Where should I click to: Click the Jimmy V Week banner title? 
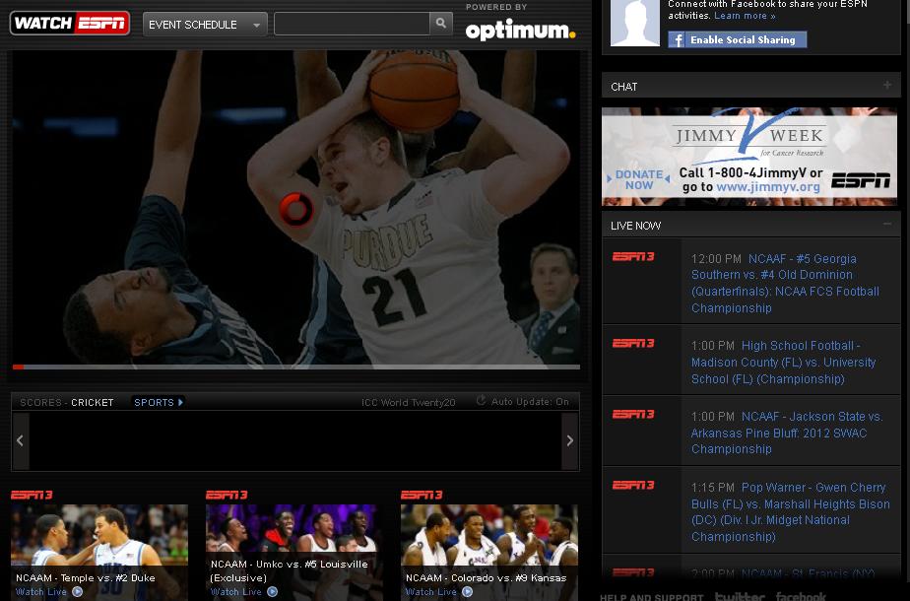(x=749, y=136)
